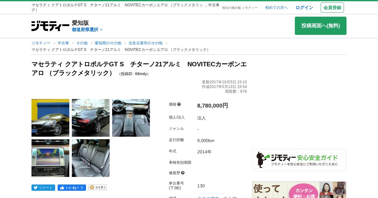Click the 130 chassis number value
Viewport: 378px width, 198px height.
tap(201, 186)
